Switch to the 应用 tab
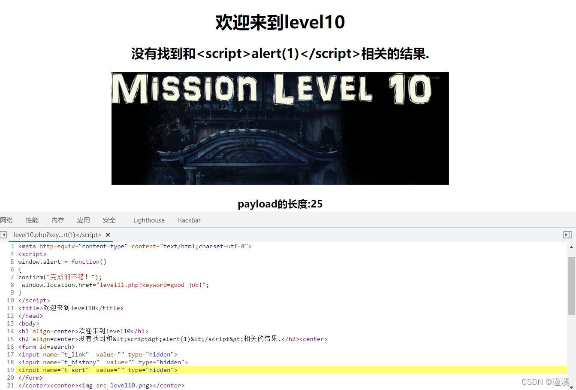This screenshot has height=390, width=576. tap(84, 220)
